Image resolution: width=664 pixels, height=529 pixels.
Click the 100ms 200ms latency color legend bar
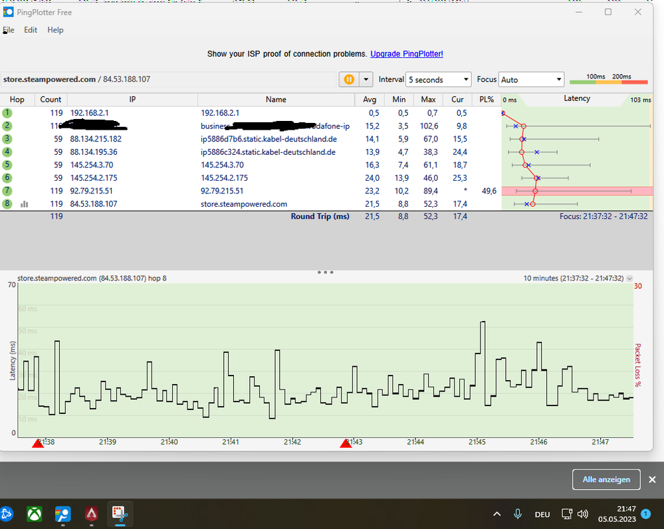[x=609, y=79]
